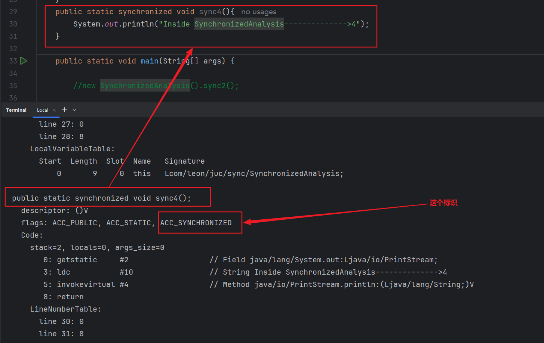Add a new terminal tab with plus icon
544x343 pixels.
point(64,110)
